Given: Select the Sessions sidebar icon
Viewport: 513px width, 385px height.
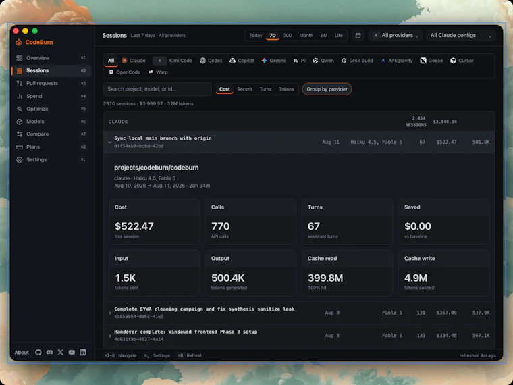Looking at the screenshot, I should (20, 71).
